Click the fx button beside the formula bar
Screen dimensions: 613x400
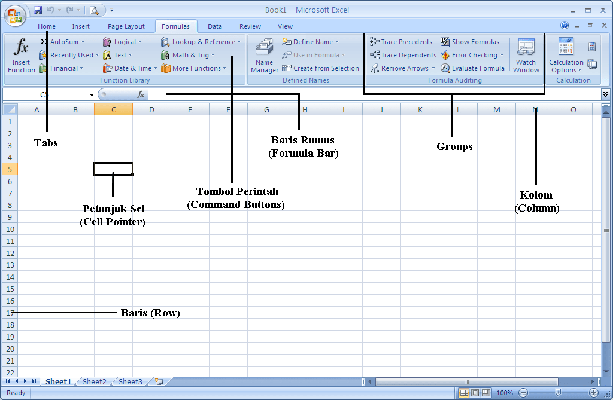(x=141, y=94)
